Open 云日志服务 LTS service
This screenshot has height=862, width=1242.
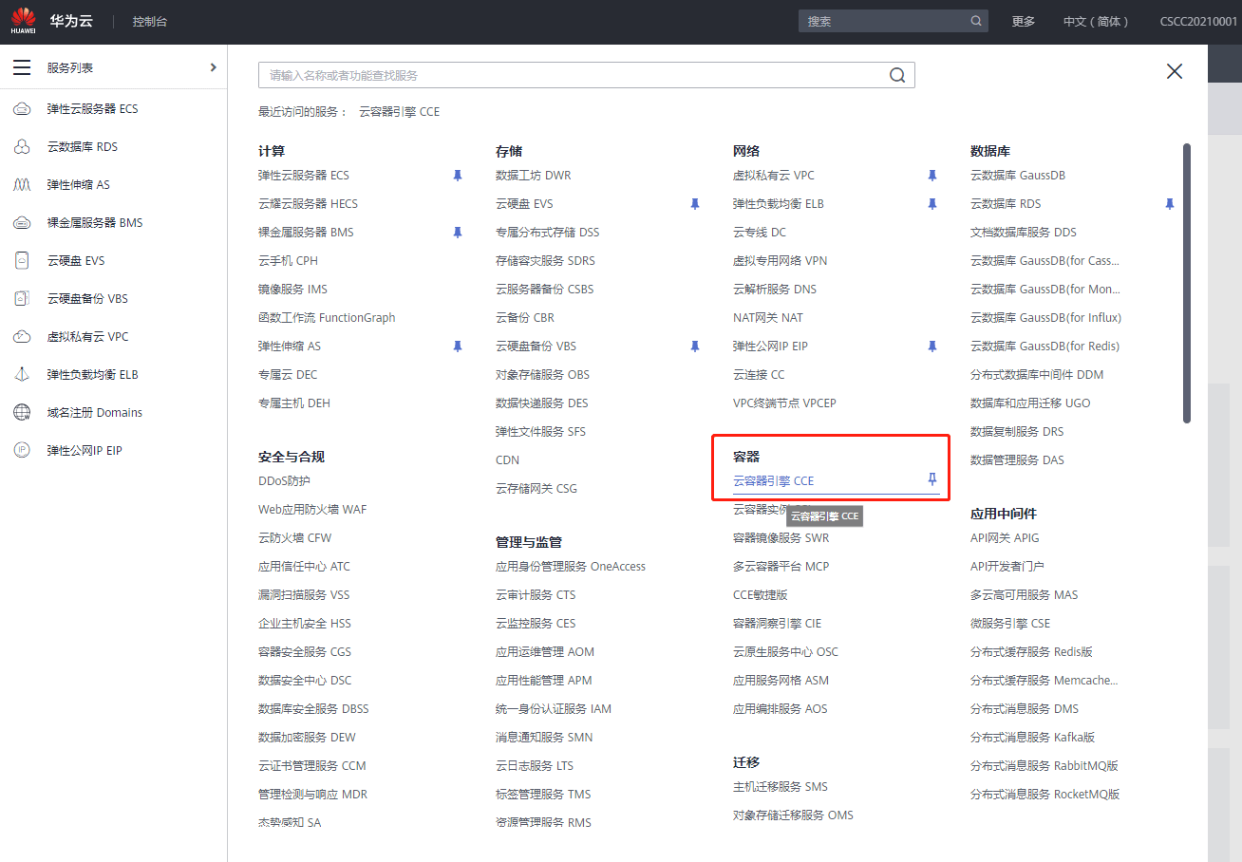(x=535, y=766)
